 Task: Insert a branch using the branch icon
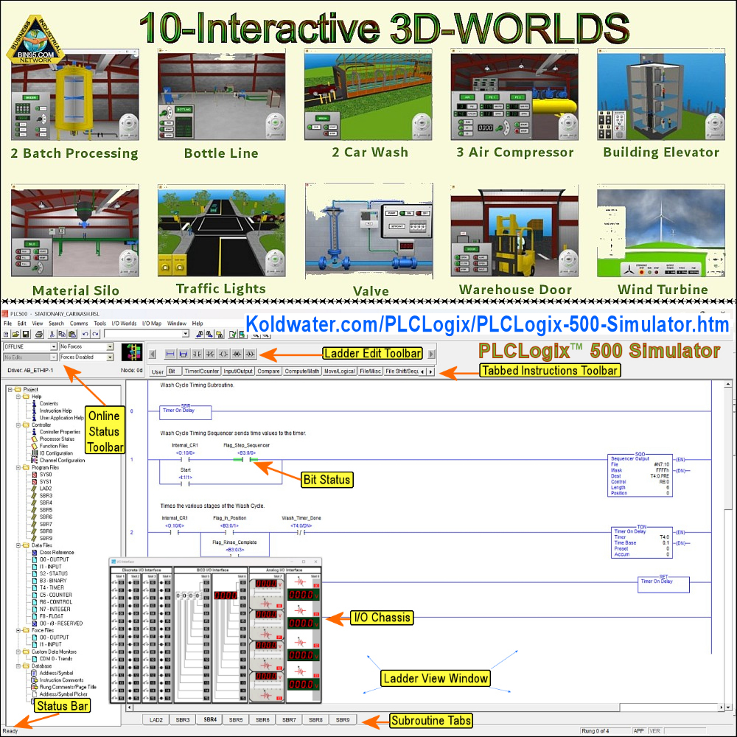(183, 354)
